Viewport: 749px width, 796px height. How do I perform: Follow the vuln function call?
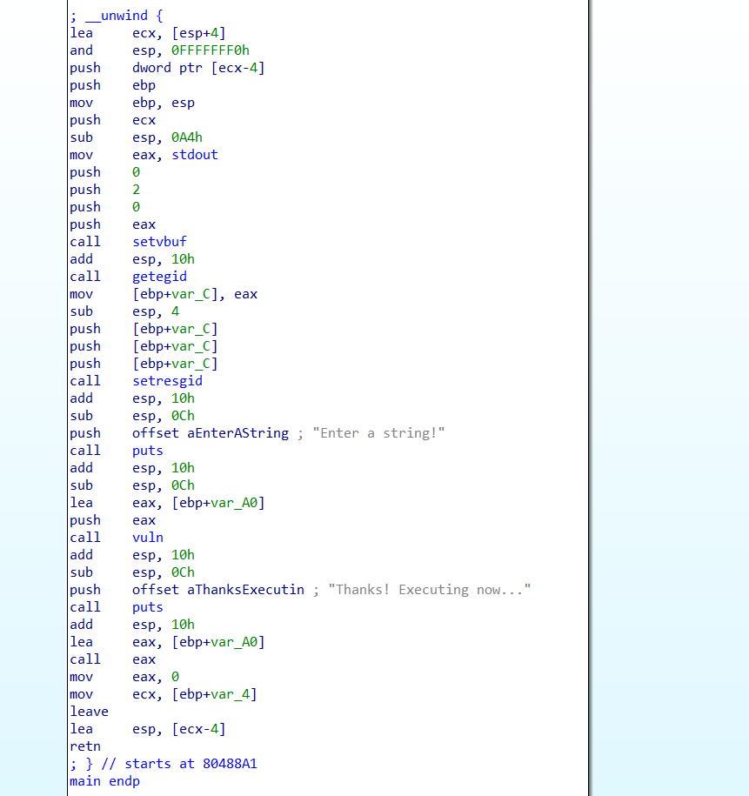pos(148,538)
